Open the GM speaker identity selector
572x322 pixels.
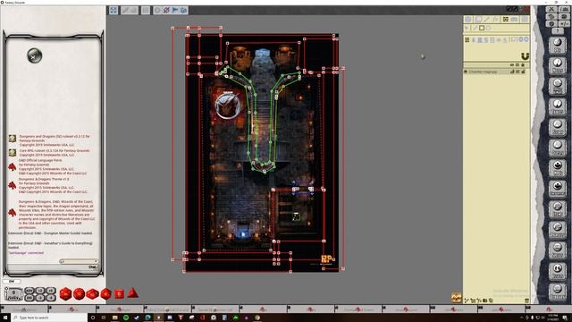click(x=12, y=281)
